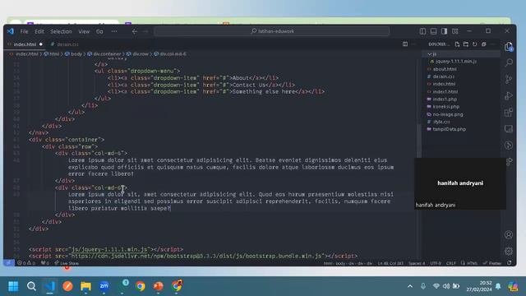Open the File menu
Screen dimensions: 526x296
24,31
